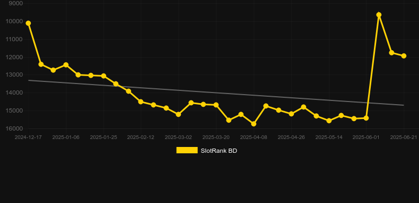This screenshot has width=419, height=203.
Task: Select the highest peak data point near 9600
Action: click(379, 15)
